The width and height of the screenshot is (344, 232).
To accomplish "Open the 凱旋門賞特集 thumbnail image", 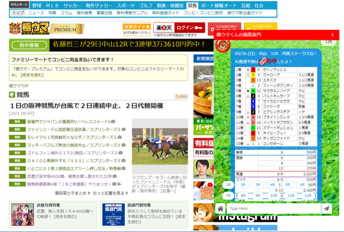I will 113,214.
